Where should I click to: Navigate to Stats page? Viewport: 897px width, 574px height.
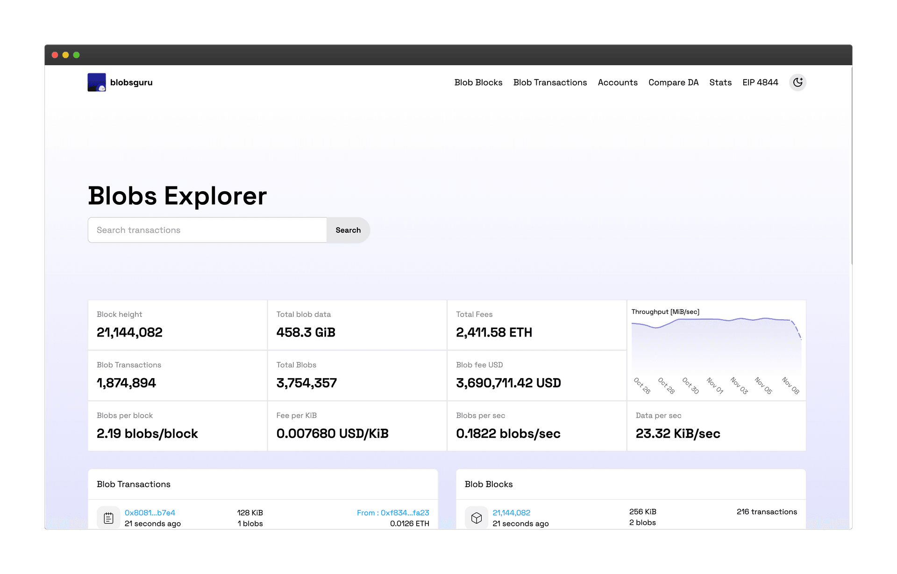tap(720, 82)
